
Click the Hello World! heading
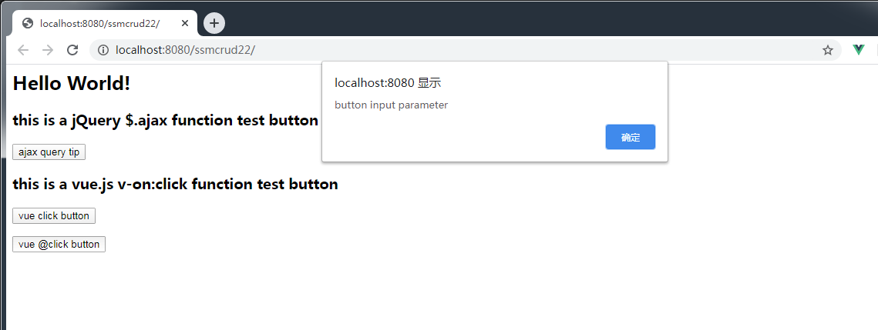(72, 84)
